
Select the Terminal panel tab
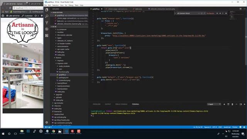(135, 104)
